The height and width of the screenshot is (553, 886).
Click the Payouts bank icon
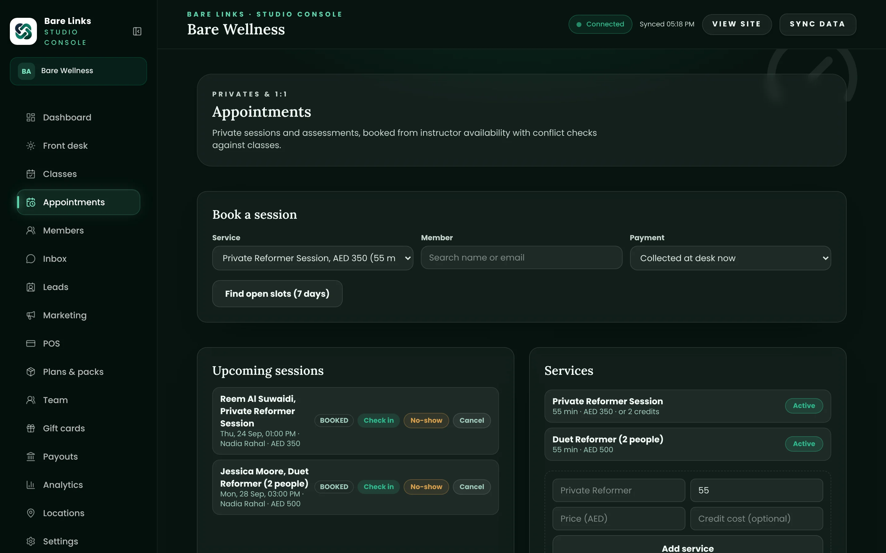(31, 457)
